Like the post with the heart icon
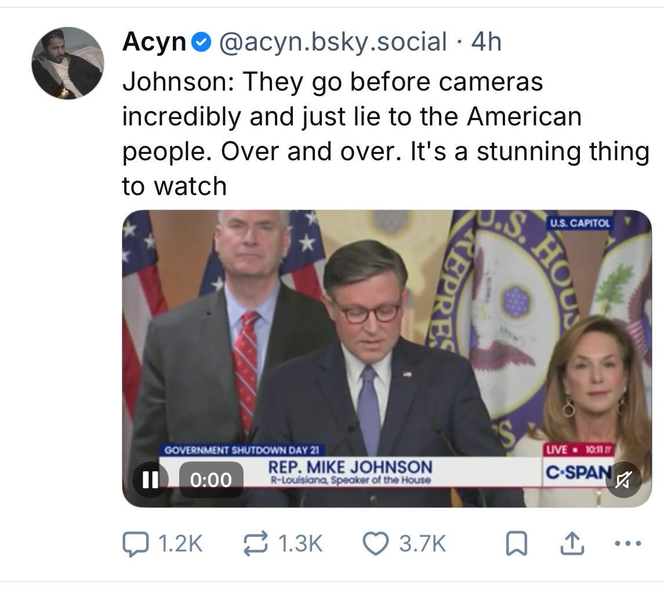 375,544
